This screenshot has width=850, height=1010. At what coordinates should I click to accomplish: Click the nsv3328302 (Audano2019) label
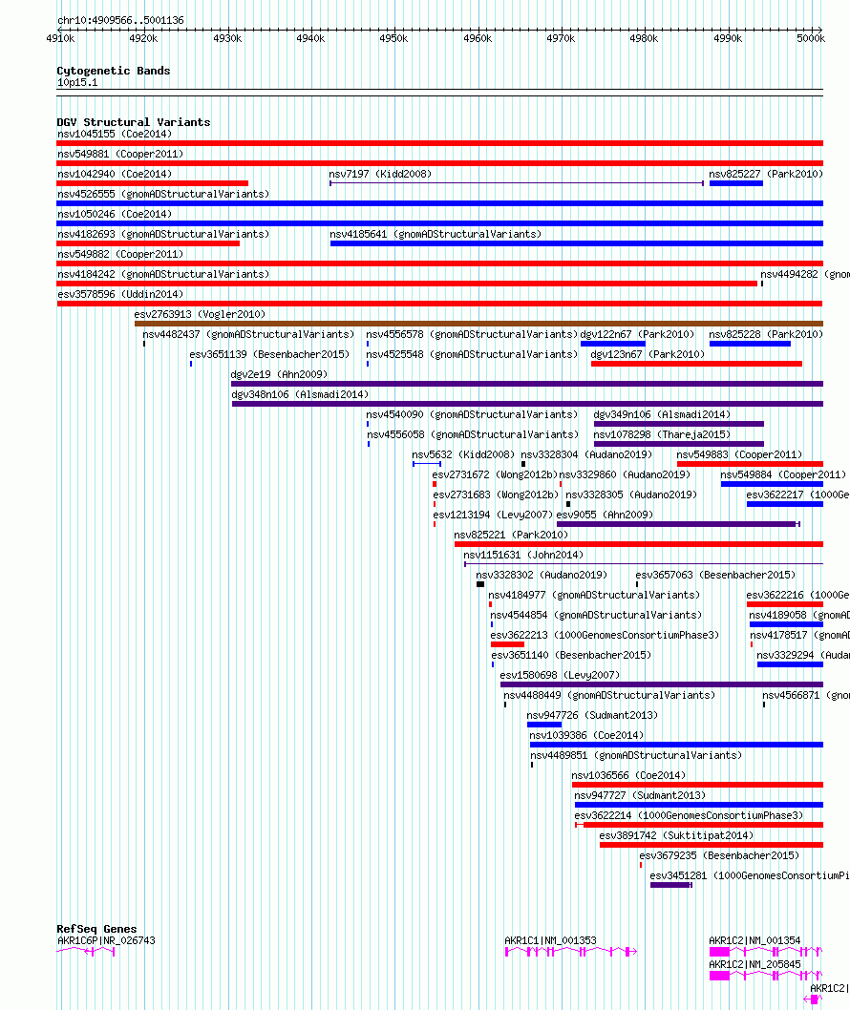pos(542,575)
